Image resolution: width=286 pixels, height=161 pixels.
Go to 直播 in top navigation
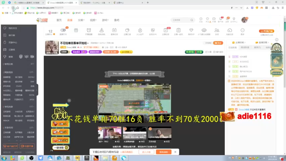pos(70,20)
